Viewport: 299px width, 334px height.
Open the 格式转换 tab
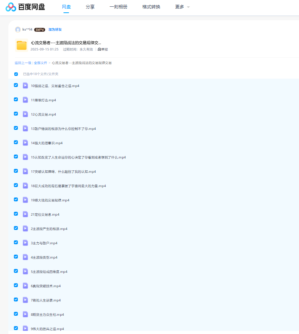pyautogui.click(x=151, y=7)
